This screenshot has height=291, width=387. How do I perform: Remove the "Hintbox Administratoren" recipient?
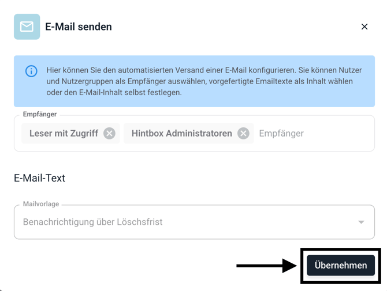(244, 133)
